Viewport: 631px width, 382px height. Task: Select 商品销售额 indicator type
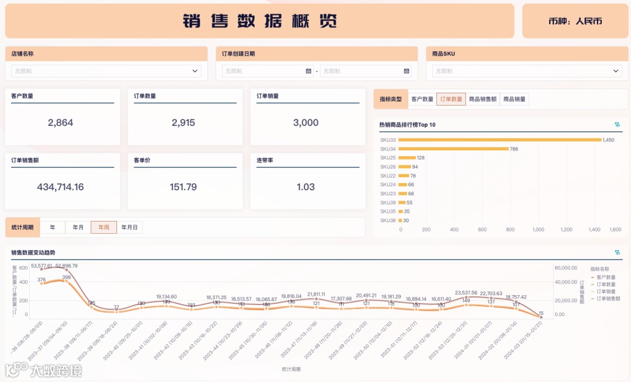click(483, 99)
